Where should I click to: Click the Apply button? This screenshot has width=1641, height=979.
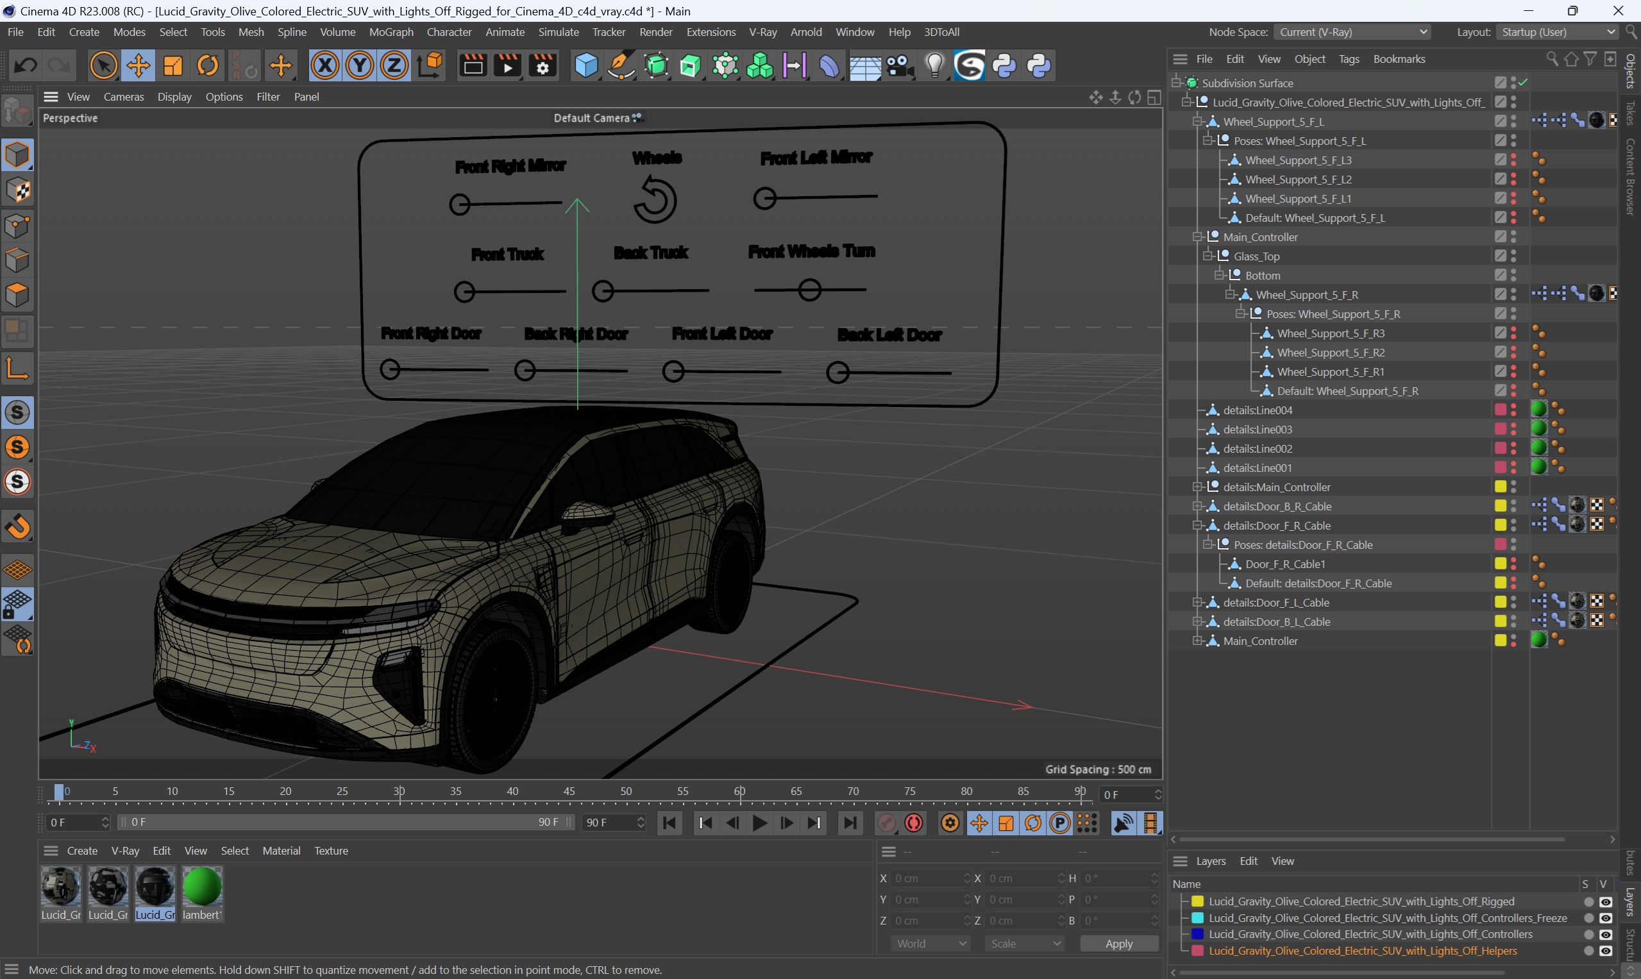click(x=1118, y=944)
